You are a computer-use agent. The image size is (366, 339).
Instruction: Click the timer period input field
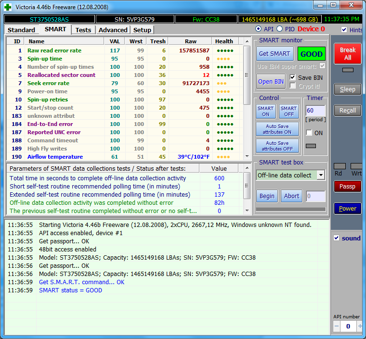point(315,111)
